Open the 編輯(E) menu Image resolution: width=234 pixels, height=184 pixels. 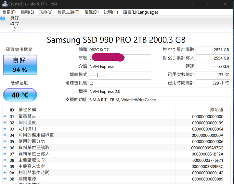click(27, 12)
